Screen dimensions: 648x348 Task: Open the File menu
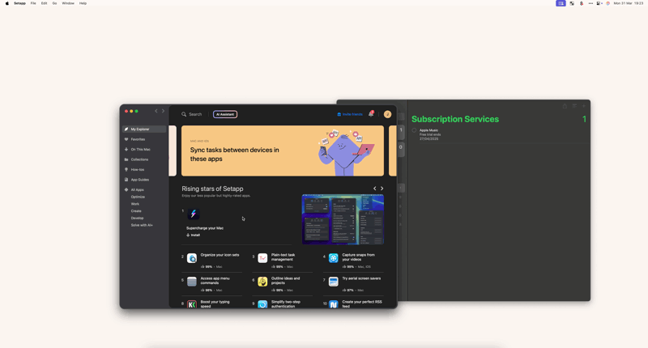point(33,3)
